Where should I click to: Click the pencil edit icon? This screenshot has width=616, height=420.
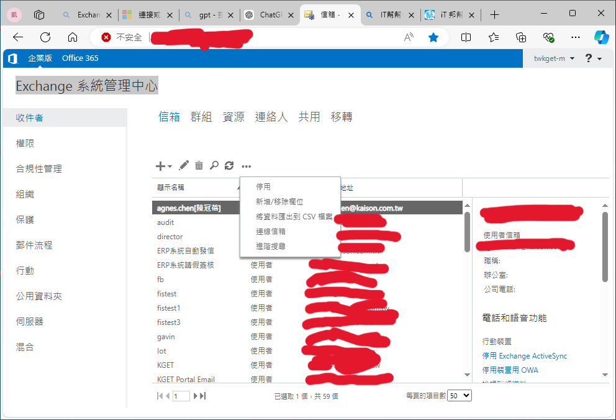click(183, 166)
